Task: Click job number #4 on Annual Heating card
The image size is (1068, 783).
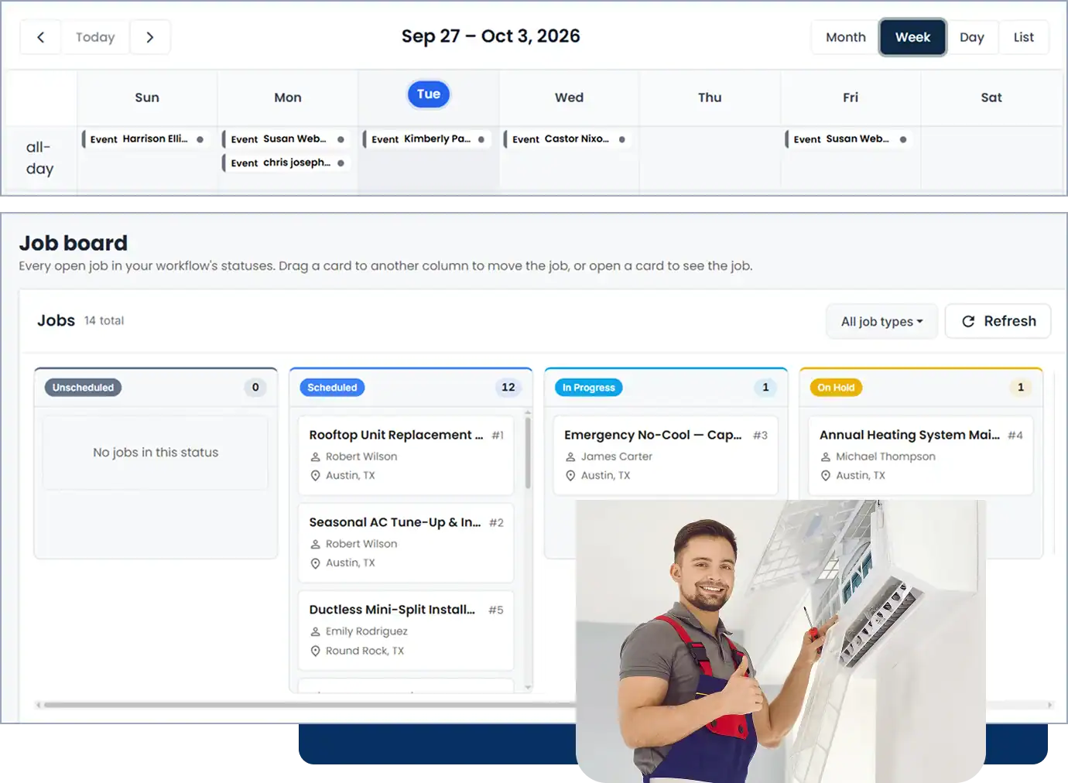Action: coord(1015,436)
